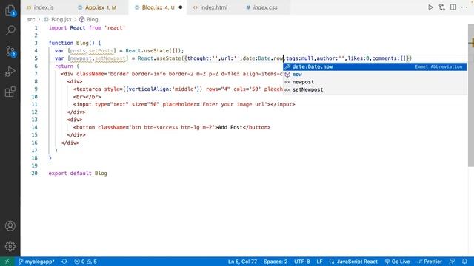
Task: Click the setPosts variable on line 4
Action: point(101,51)
